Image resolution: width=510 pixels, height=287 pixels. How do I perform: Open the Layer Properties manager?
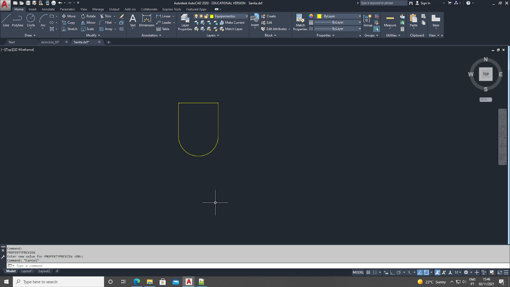pyautogui.click(x=185, y=22)
